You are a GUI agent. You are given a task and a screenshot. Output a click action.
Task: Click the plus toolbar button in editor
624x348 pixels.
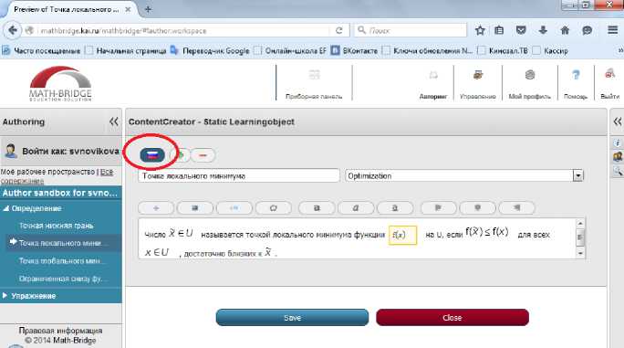coord(156,207)
